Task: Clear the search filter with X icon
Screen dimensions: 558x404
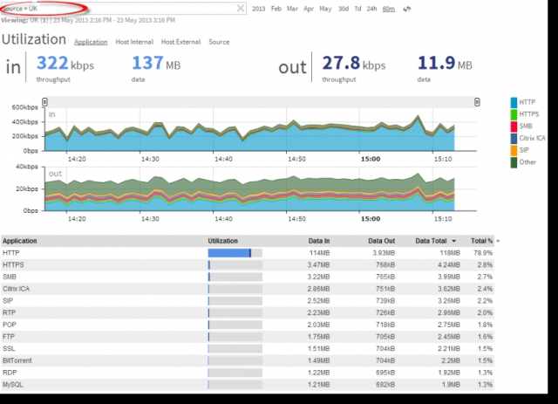Action: coord(241,8)
